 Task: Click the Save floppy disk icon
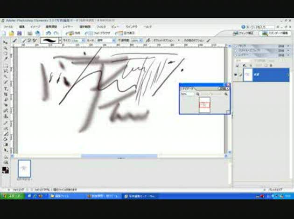click(19, 34)
